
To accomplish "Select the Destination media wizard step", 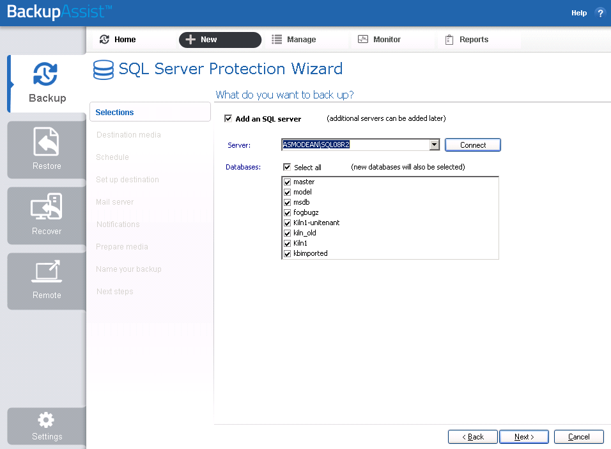I will click(x=128, y=134).
